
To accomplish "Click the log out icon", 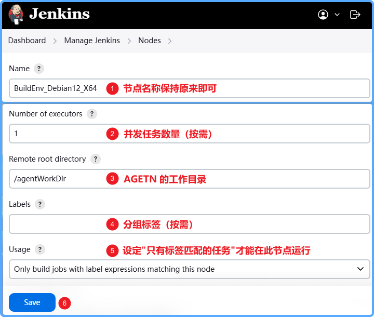I will click(x=355, y=15).
